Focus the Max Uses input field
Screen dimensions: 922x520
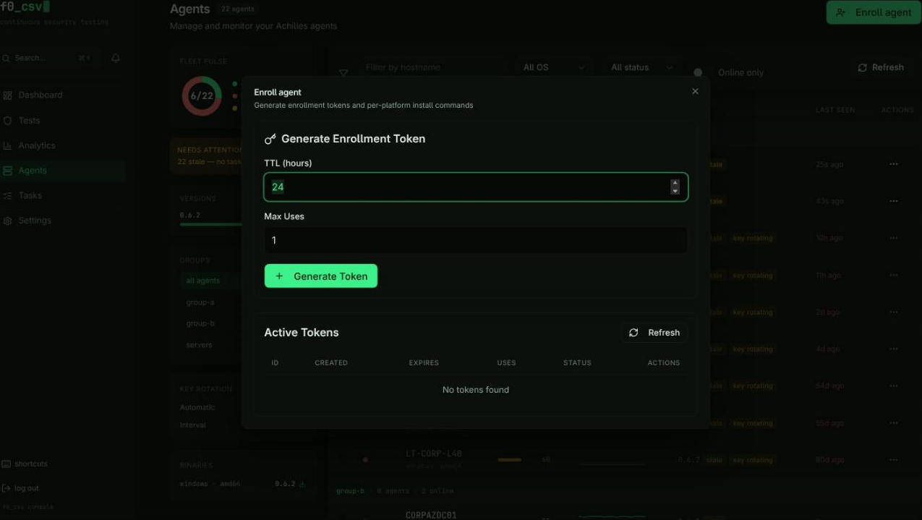tap(476, 240)
